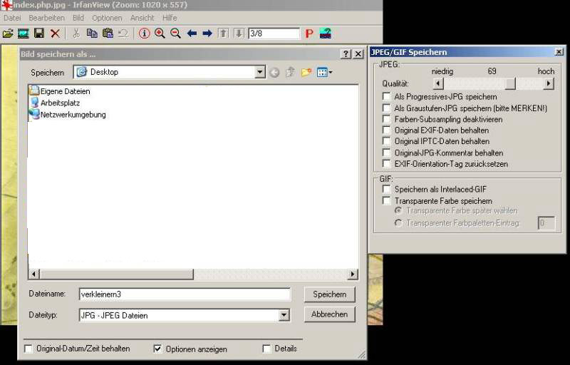Check Original EXIF-Daten behalten option
Viewport: 570px width, 365px height.
click(387, 130)
